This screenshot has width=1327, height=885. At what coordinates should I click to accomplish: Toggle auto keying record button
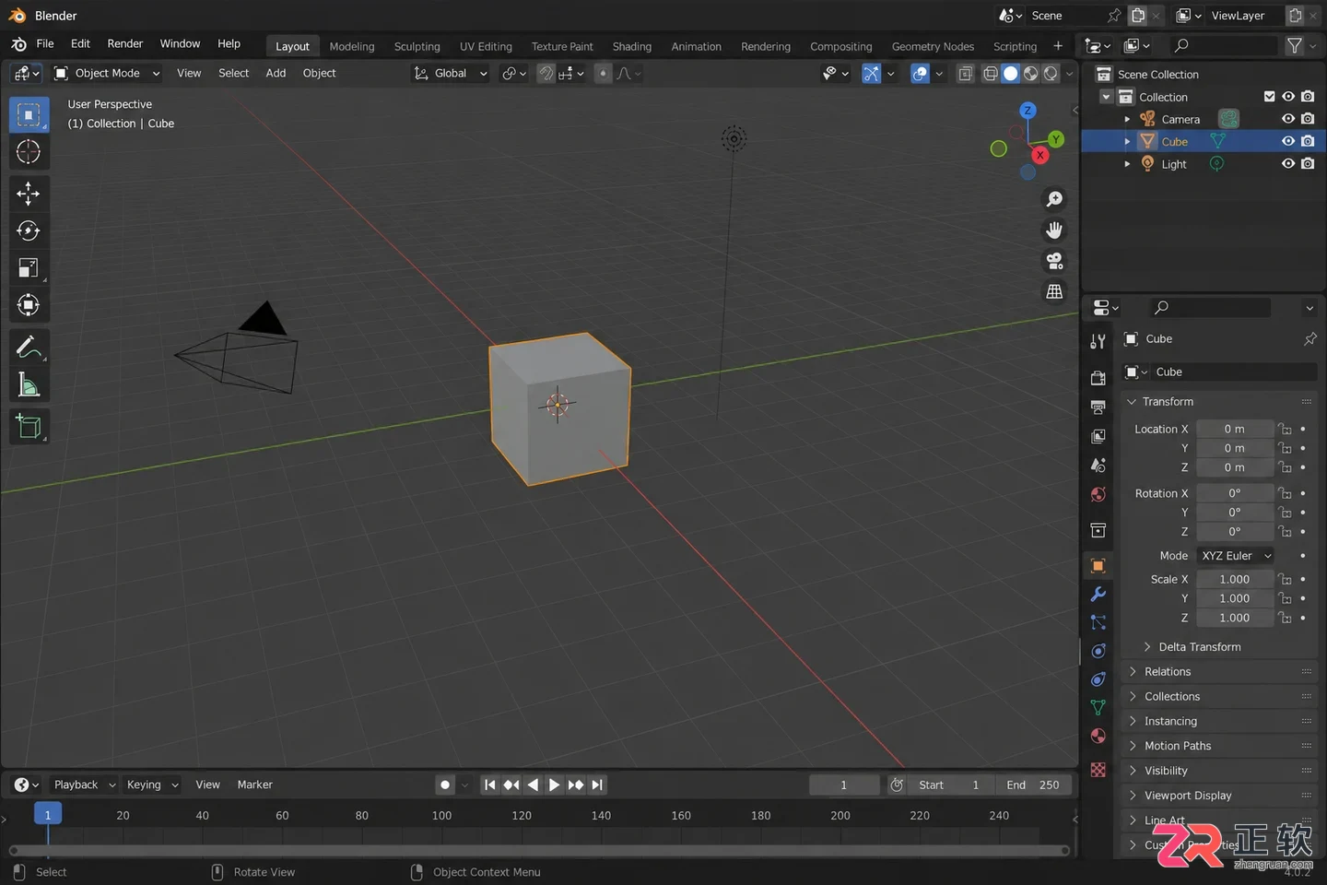pos(445,785)
